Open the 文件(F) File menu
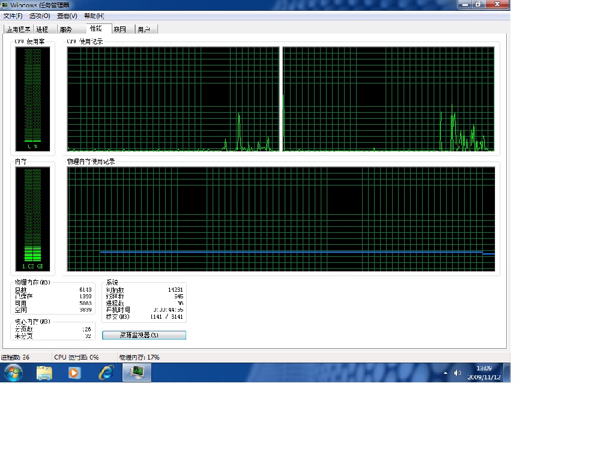Screen dimensions: 615x461 coord(13,16)
